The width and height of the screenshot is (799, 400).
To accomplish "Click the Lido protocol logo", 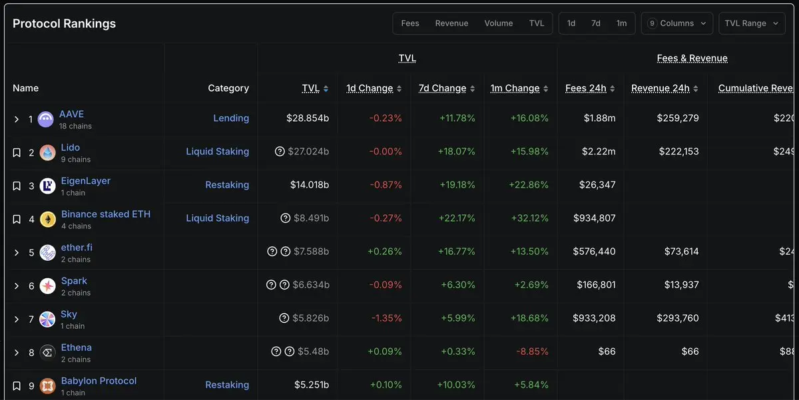I will click(x=47, y=153).
